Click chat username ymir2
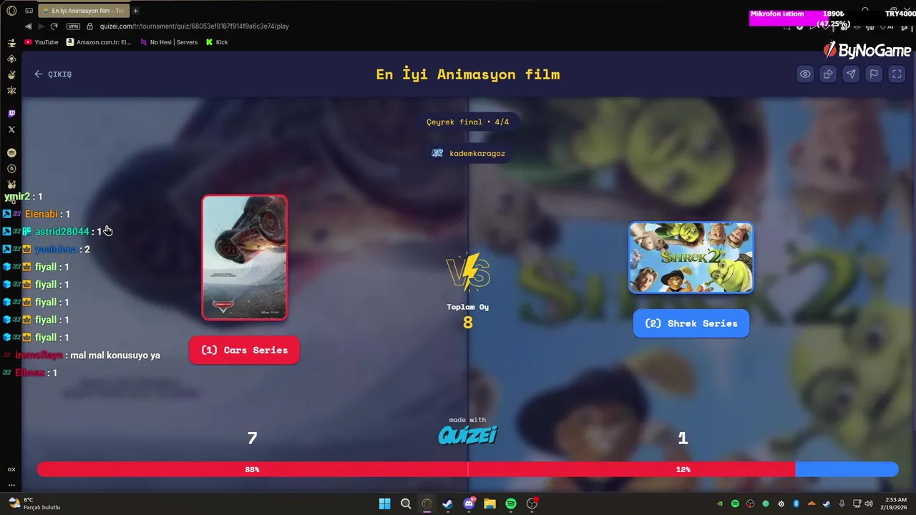Image resolution: width=916 pixels, height=515 pixels. coord(17,197)
